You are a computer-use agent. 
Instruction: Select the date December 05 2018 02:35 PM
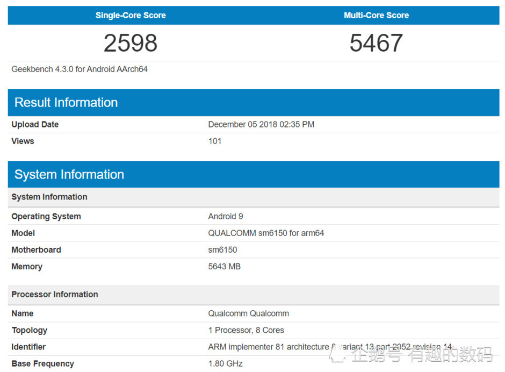tap(261, 124)
